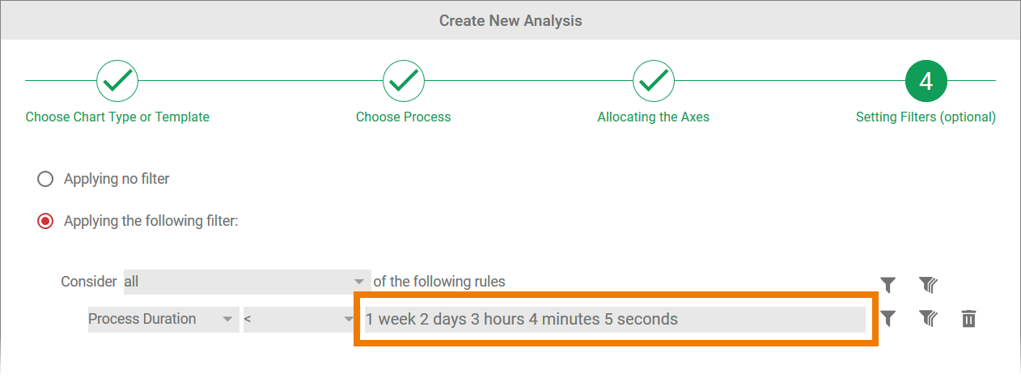Go to 'Choose Chart Type or Template' step label

(x=117, y=117)
